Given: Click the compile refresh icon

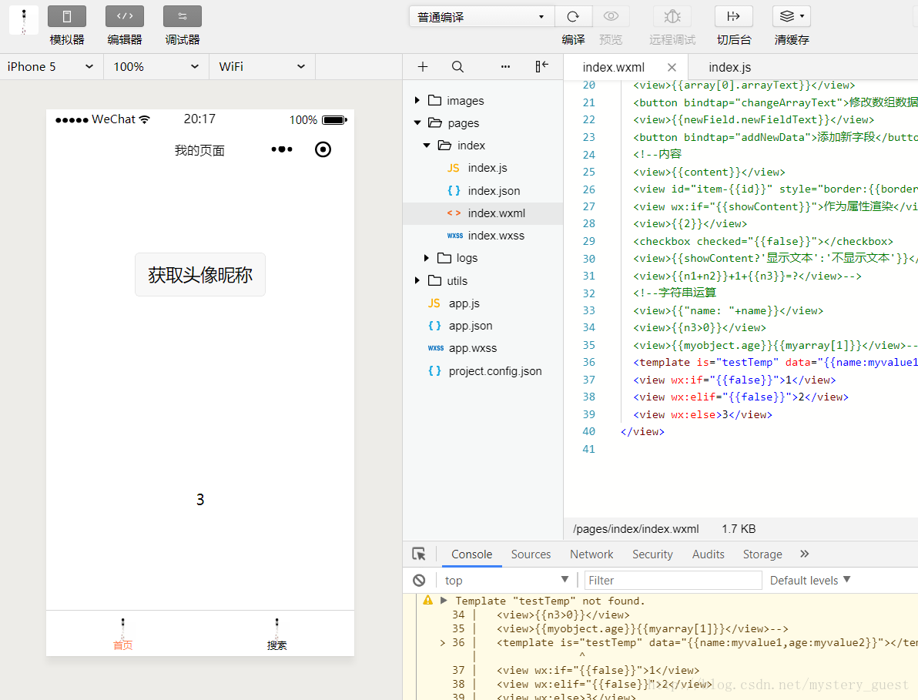Looking at the screenshot, I should (x=573, y=16).
